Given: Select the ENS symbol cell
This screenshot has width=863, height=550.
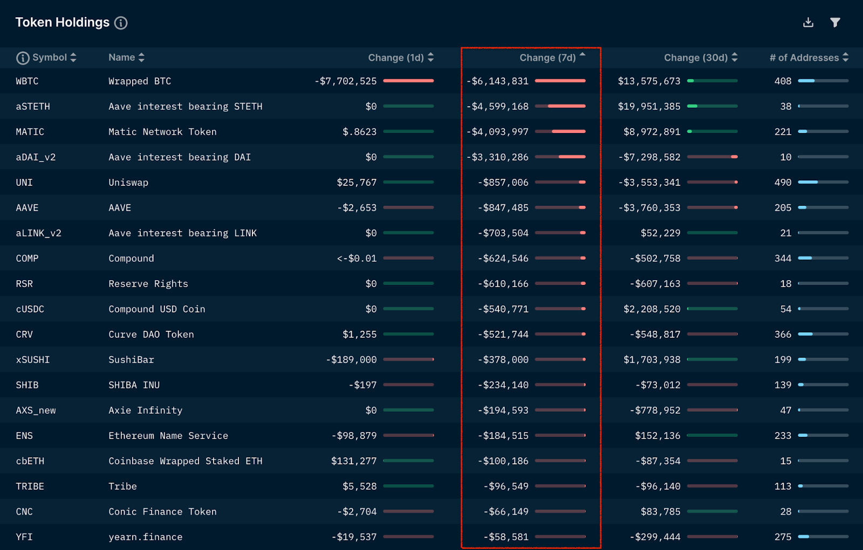Looking at the screenshot, I should pos(24,435).
